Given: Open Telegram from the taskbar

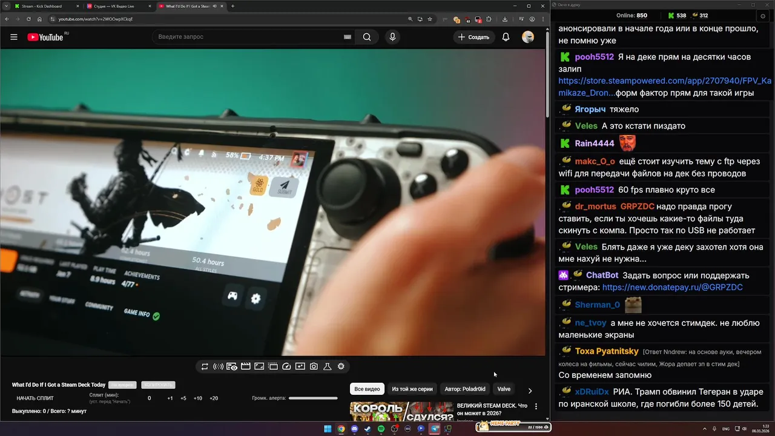Looking at the screenshot, I should click(434, 429).
